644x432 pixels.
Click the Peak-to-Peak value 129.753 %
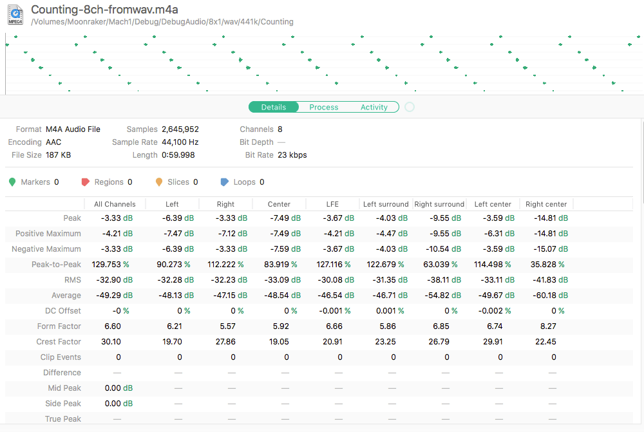click(110, 265)
